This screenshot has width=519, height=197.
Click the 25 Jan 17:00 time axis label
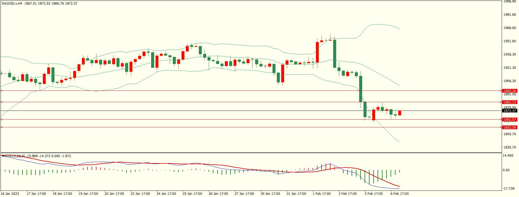click(x=192, y=194)
